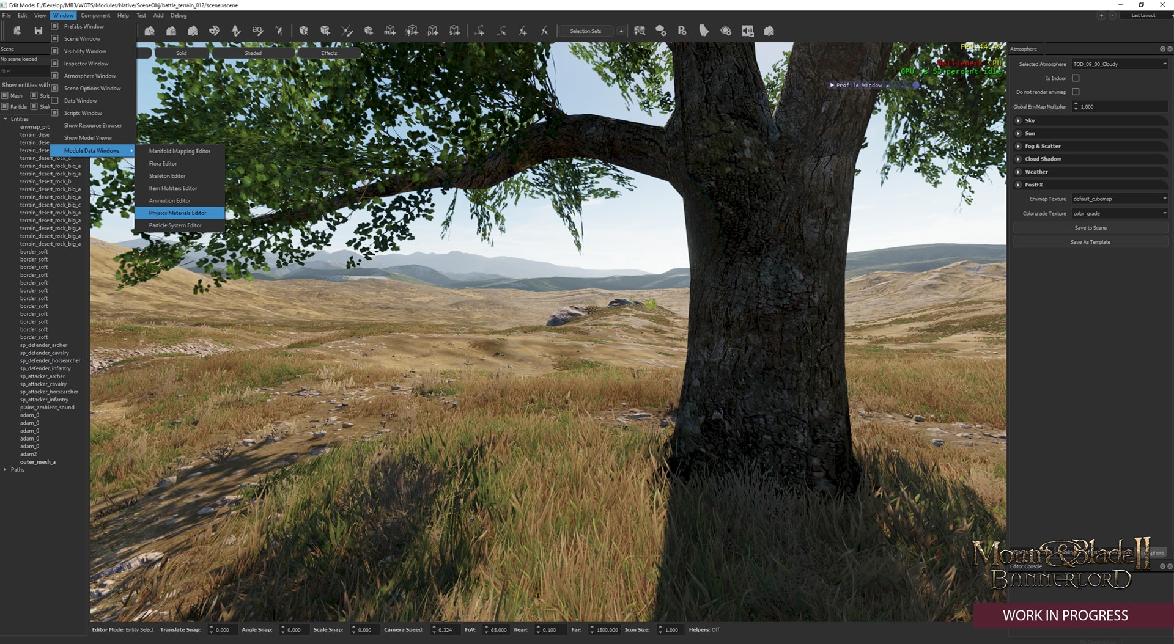The image size is (1174, 644).
Task: Click the Save to Scene button
Action: tap(1090, 228)
